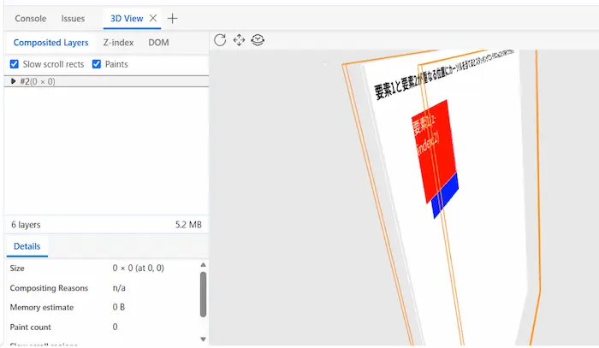
Task: Click the details scrollbar up arrow
Action: click(x=204, y=265)
